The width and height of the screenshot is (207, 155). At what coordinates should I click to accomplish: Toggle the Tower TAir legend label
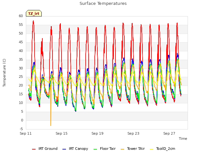136,149
